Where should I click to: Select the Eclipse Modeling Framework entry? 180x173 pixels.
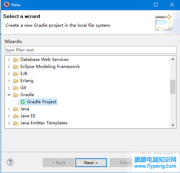(x=50, y=67)
